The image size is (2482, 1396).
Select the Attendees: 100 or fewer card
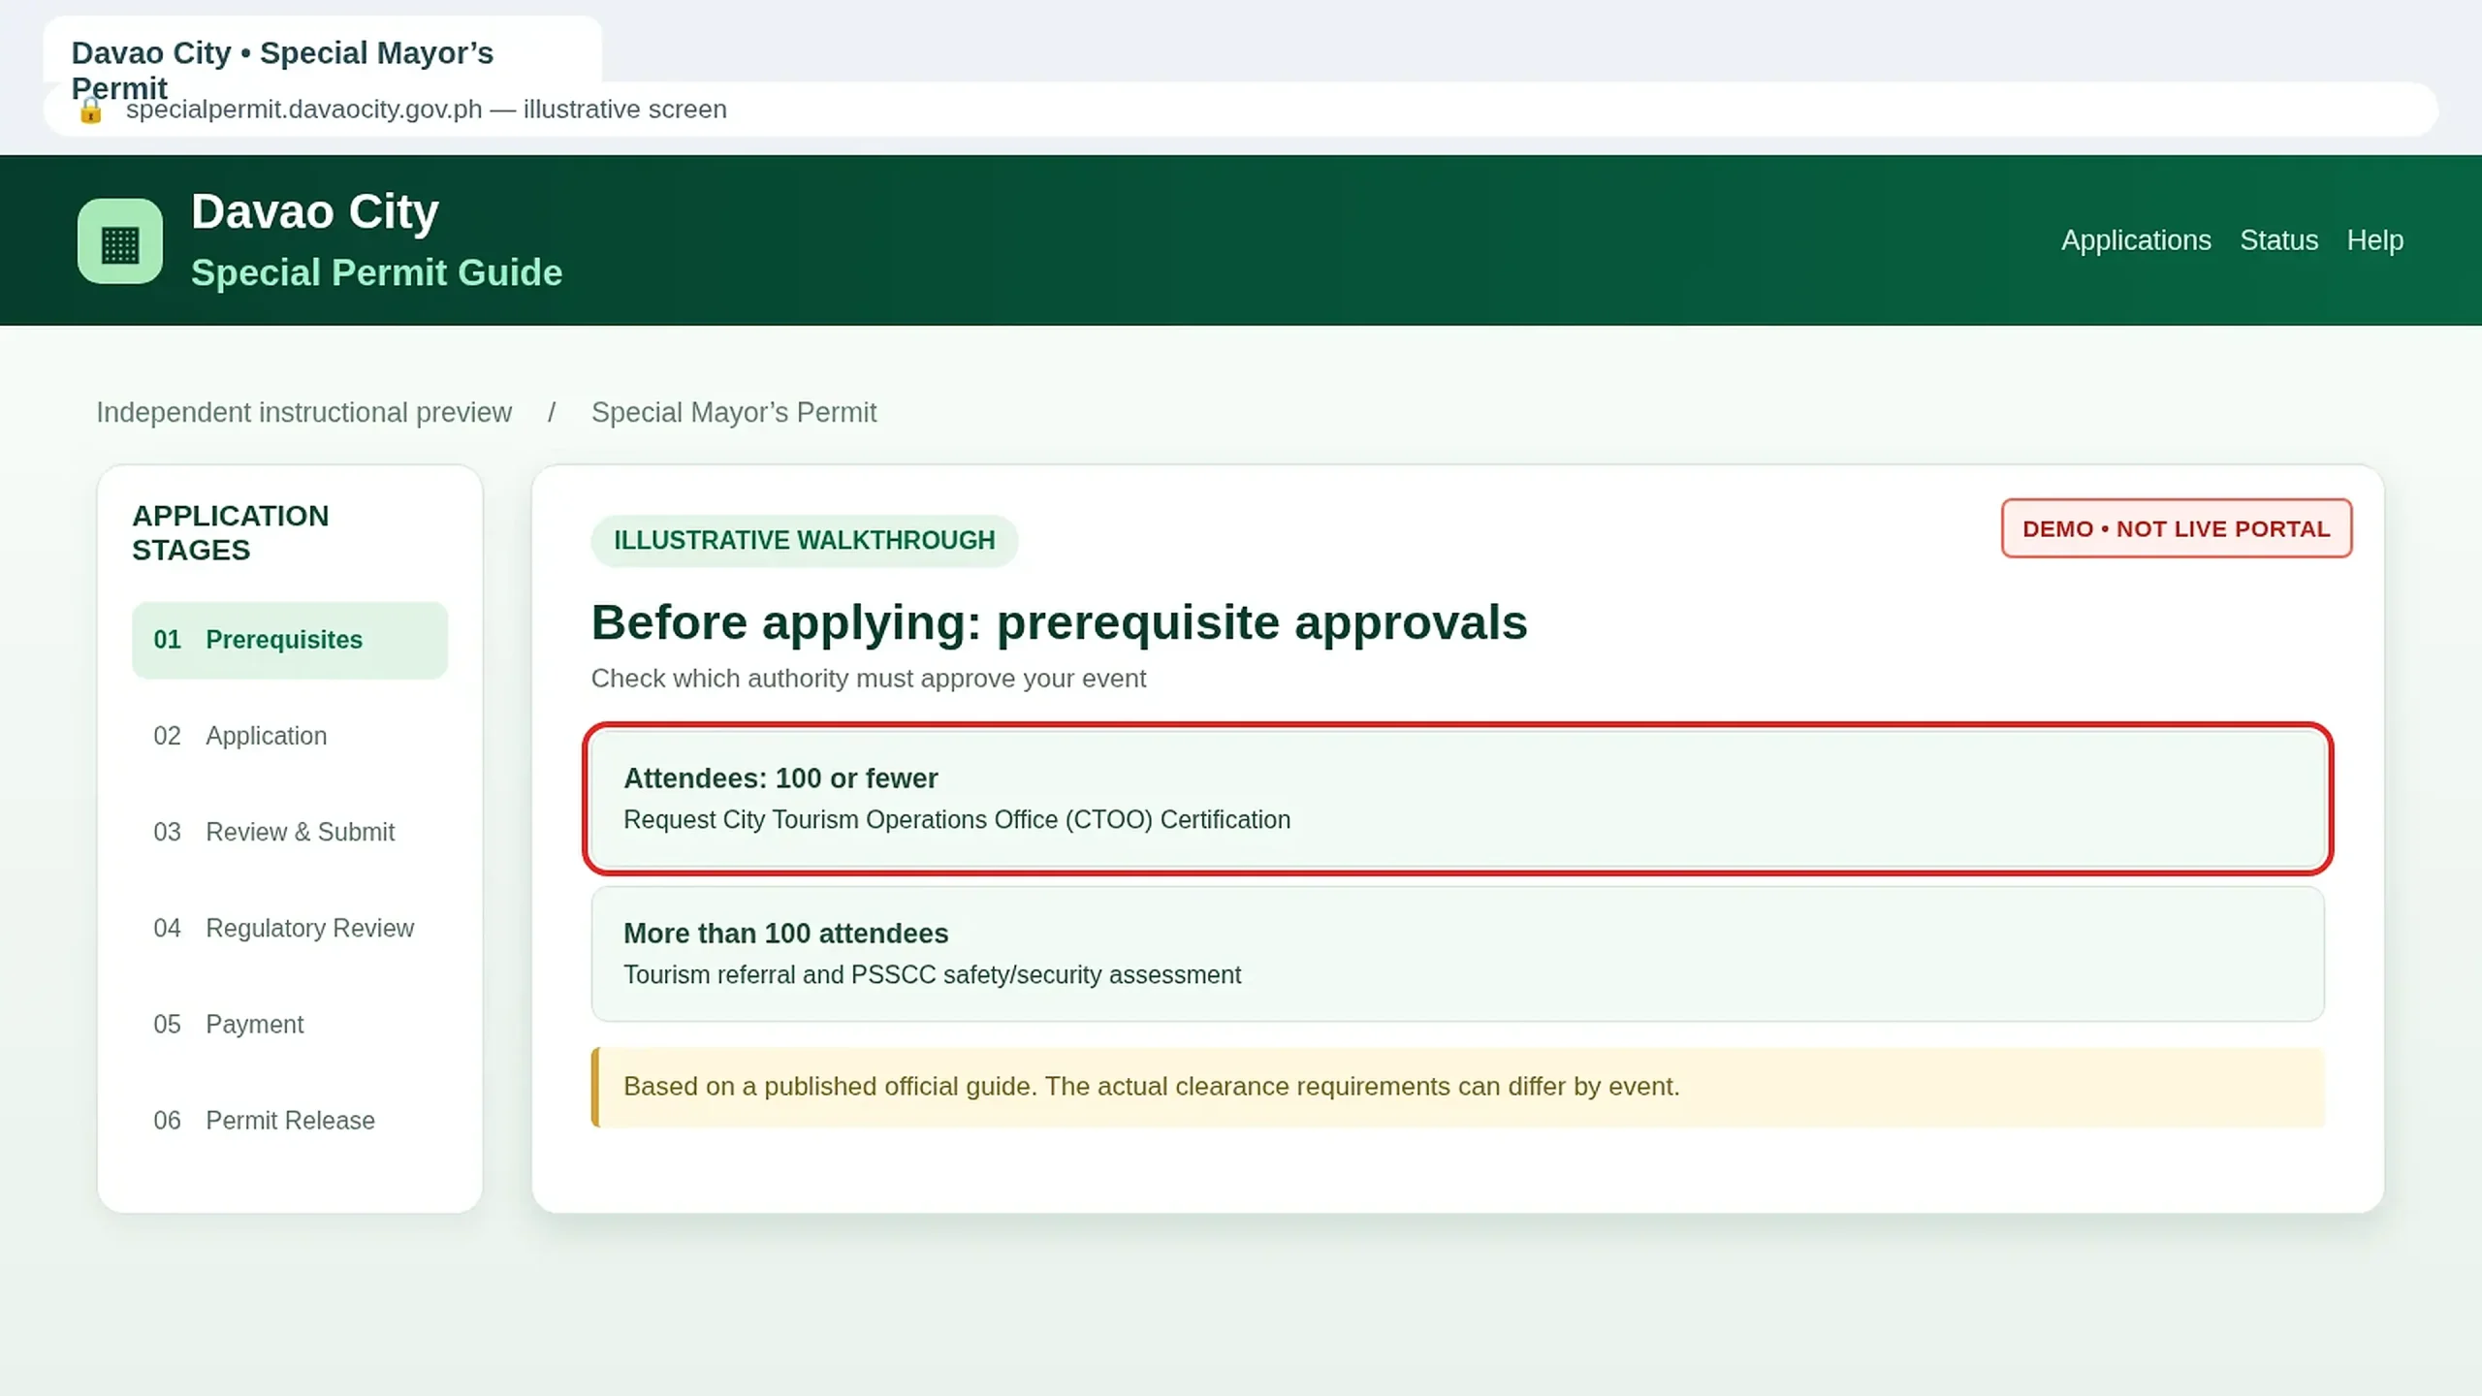pos(1458,799)
